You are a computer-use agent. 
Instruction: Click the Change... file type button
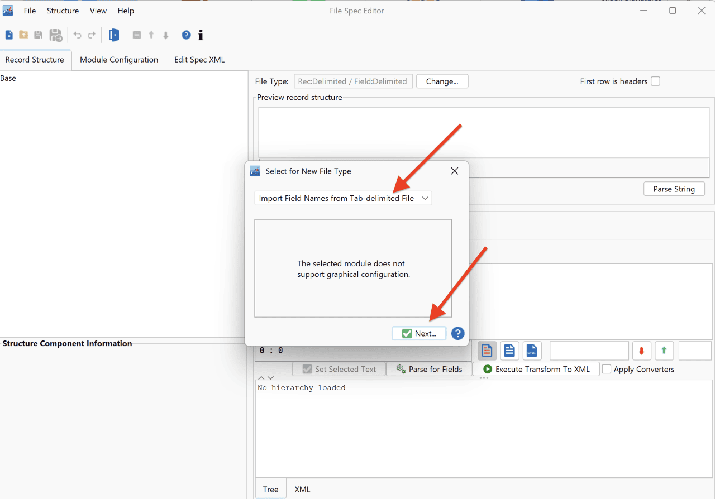coord(442,81)
